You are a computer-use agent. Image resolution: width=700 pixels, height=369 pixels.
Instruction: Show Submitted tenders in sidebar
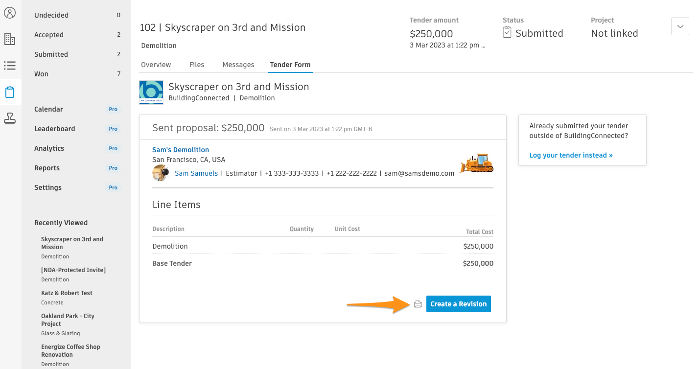(77, 54)
